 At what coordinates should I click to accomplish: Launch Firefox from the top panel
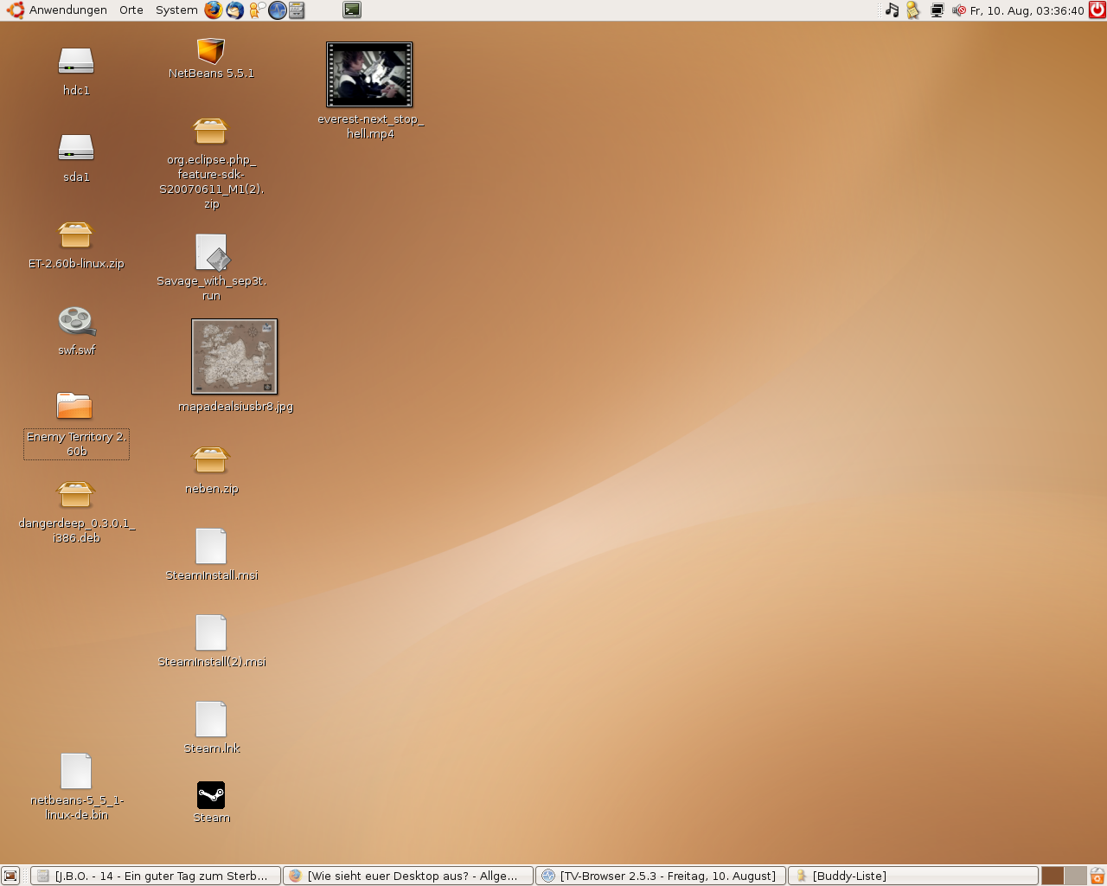coord(213,10)
